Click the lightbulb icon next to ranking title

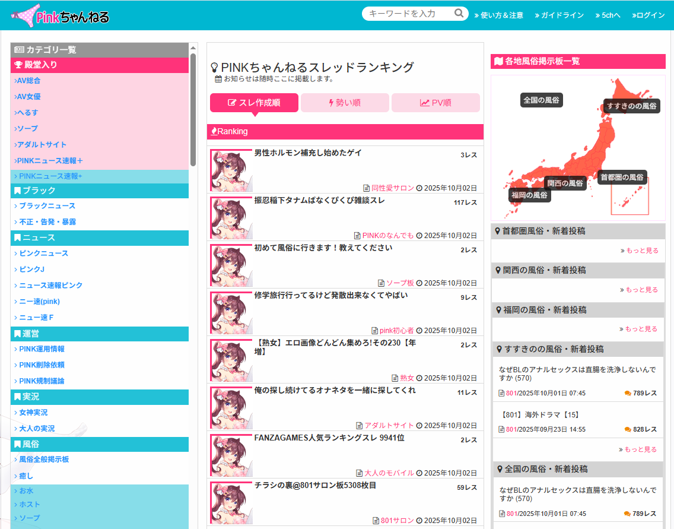tap(215, 68)
